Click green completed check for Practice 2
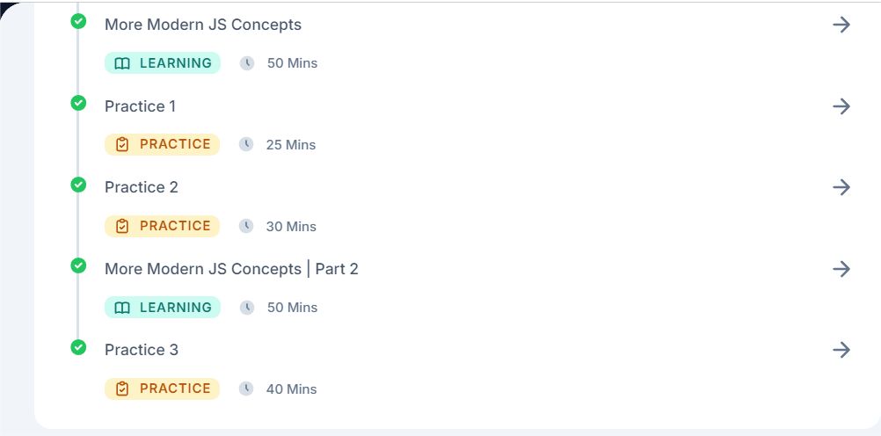The width and height of the screenshot is (881, 436). 78,185
